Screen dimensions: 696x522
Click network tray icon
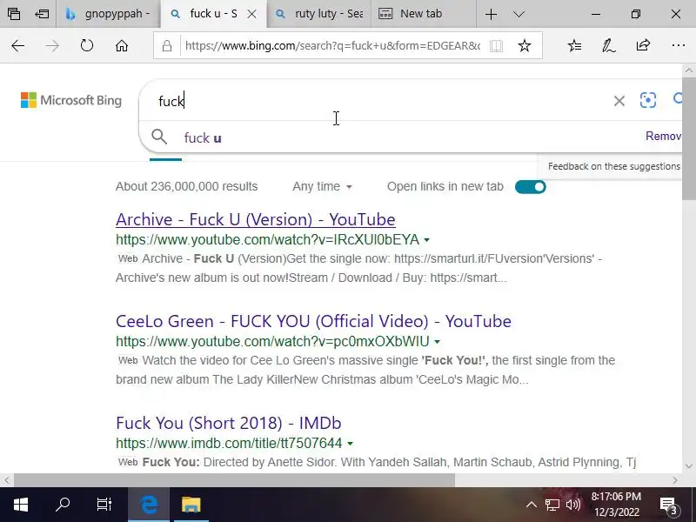point(552,505)
